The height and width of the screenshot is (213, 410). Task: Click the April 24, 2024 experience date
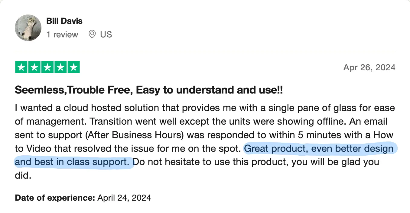[124, 198]
